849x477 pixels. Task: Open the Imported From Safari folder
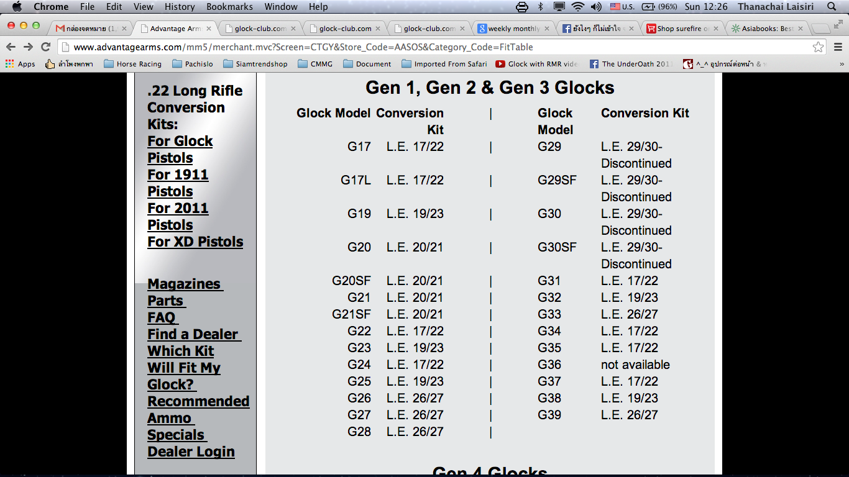coord(444,64)
